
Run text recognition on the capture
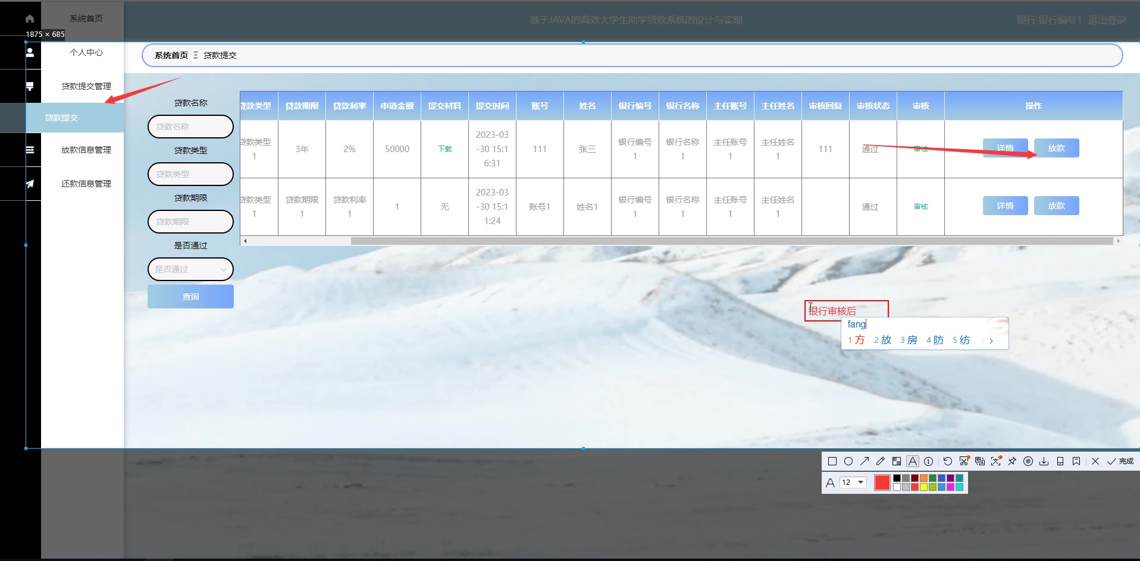(996, 461)
